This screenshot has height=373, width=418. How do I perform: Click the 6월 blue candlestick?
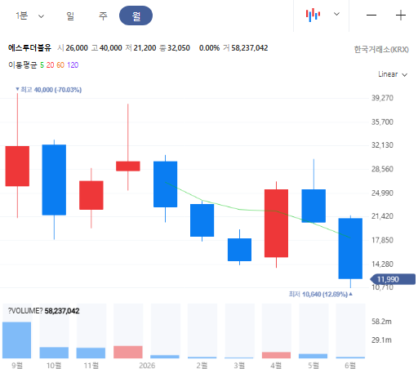point(350,248)
